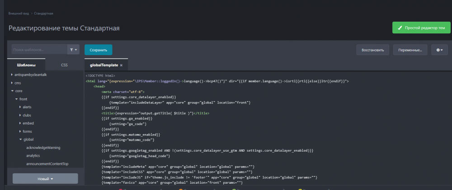Open the Переменные dialog
This screenshot has width=452, height=190.
(410, 50)
